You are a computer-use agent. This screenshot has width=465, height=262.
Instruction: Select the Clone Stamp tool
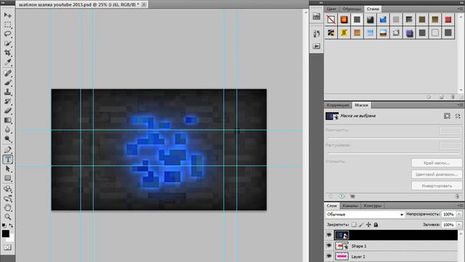click(x=8, y=92)
